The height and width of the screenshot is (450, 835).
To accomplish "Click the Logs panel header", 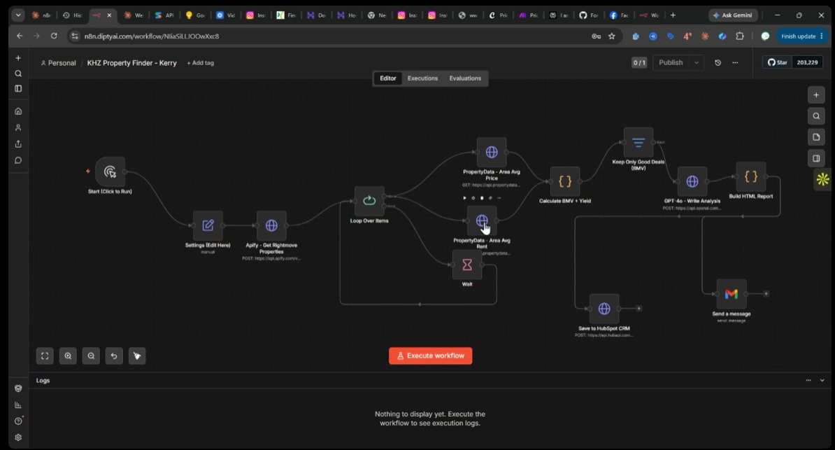I will pos(430,380).
